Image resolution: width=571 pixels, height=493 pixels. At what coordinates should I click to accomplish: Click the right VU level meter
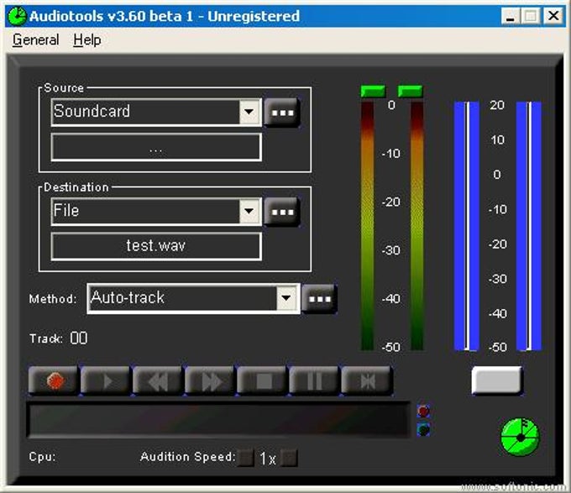tap(417, 226)
